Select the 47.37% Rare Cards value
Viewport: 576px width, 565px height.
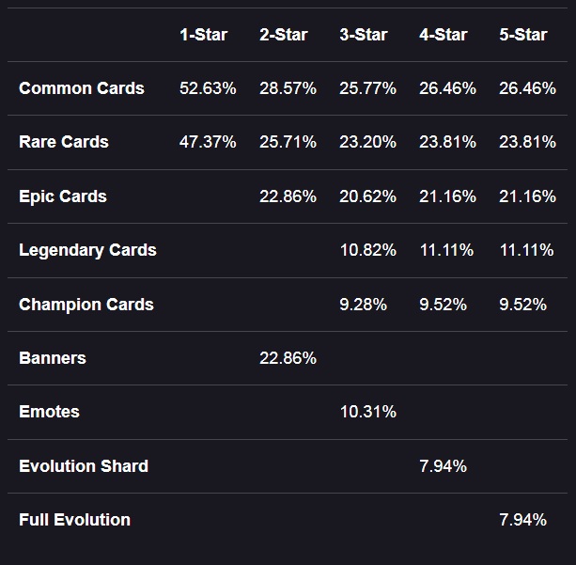tap(208, 142)
